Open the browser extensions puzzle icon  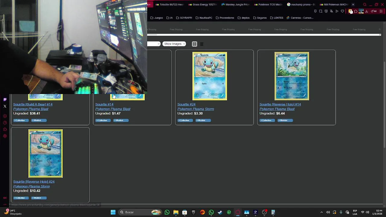(356, 11)
